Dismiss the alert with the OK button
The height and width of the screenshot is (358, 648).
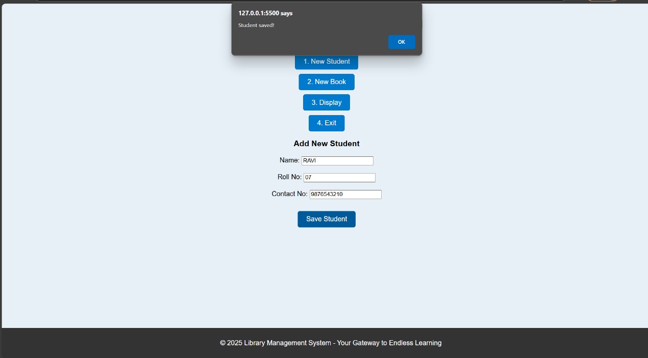click(402, 42)
